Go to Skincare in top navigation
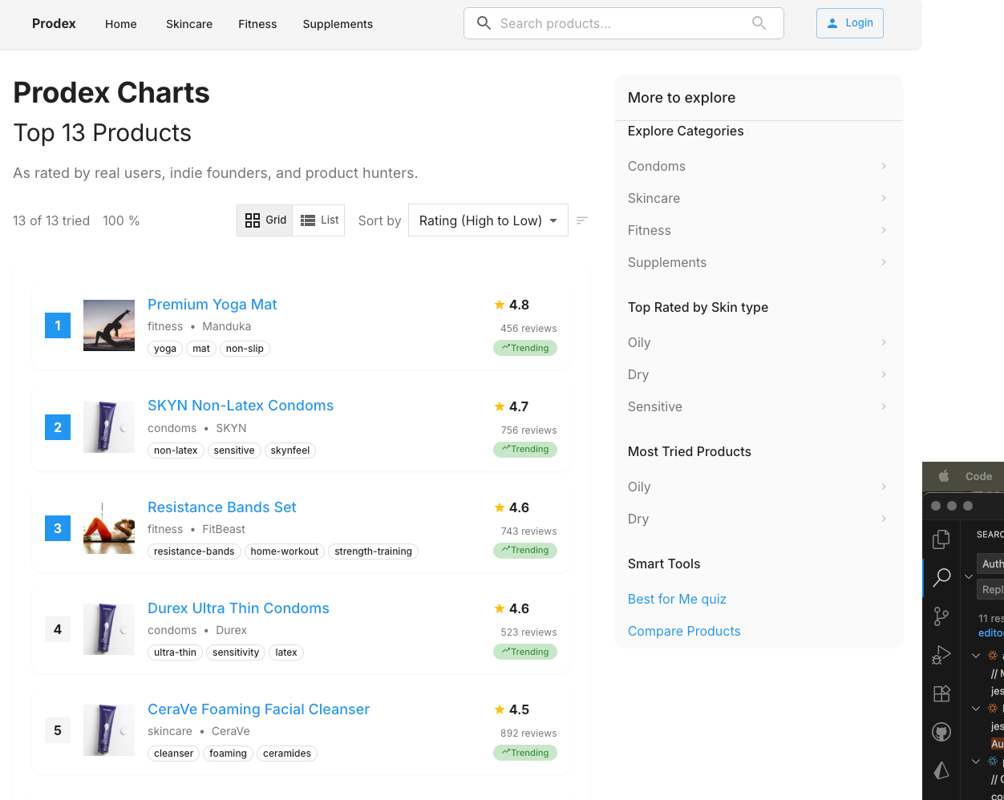 coord(189,24)
